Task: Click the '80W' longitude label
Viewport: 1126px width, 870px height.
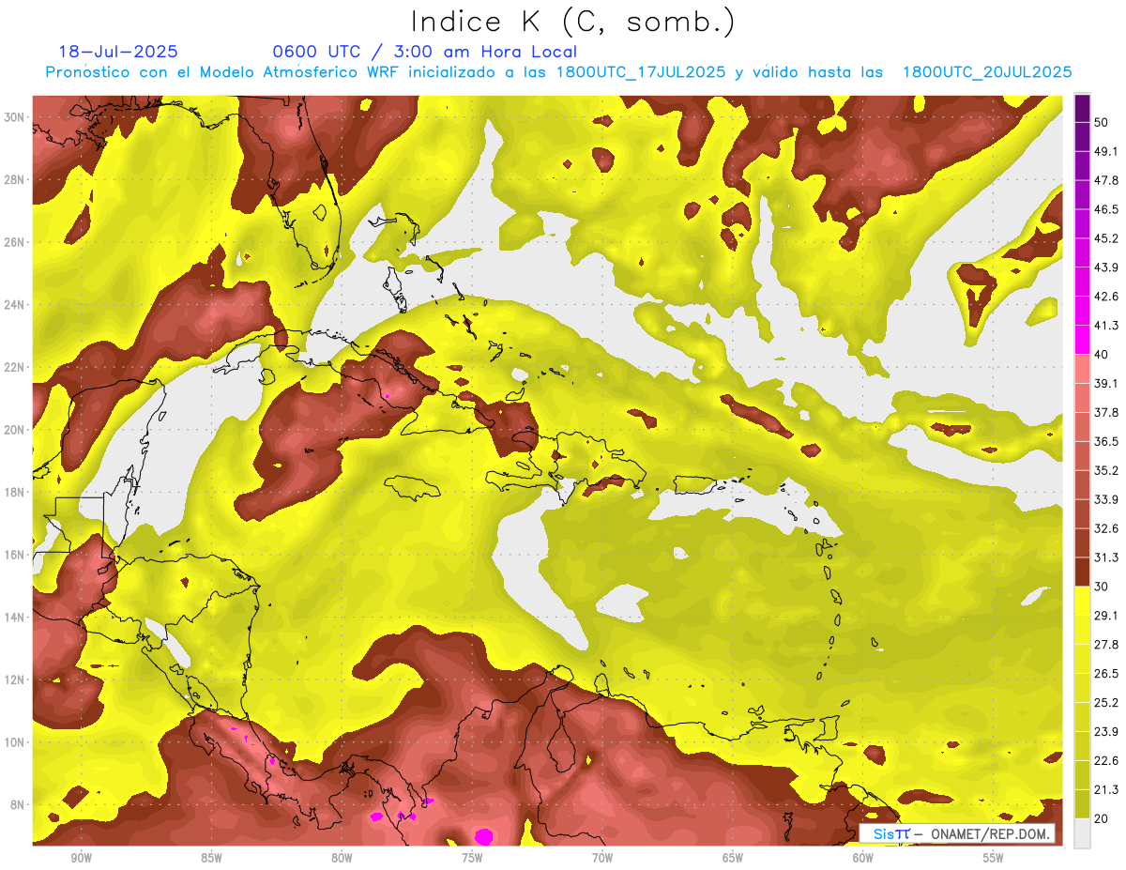Action: 342,859
